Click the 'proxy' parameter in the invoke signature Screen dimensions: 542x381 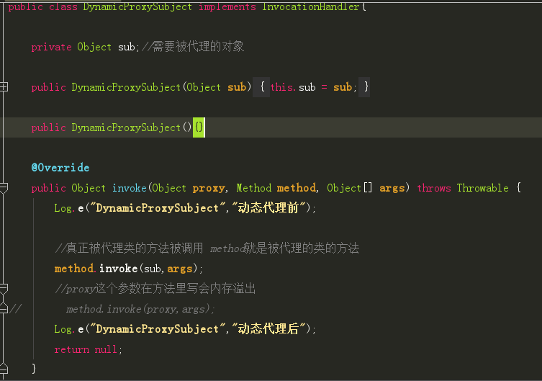(x=209, y=188)
